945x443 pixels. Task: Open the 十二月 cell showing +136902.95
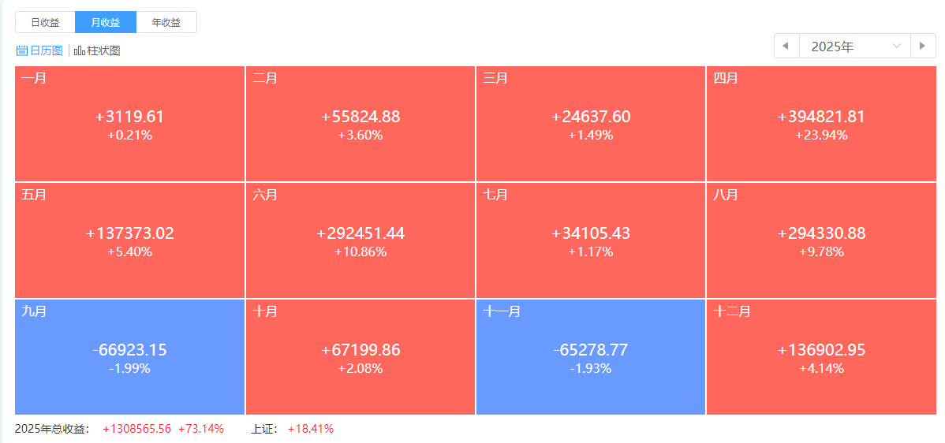pyautogui.click(x=821, y=357)
